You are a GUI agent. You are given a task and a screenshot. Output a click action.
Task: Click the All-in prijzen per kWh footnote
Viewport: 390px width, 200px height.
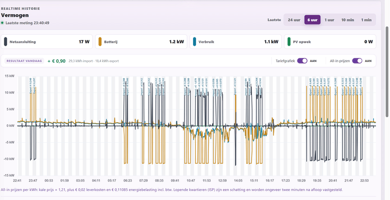[x=172, y=190]
